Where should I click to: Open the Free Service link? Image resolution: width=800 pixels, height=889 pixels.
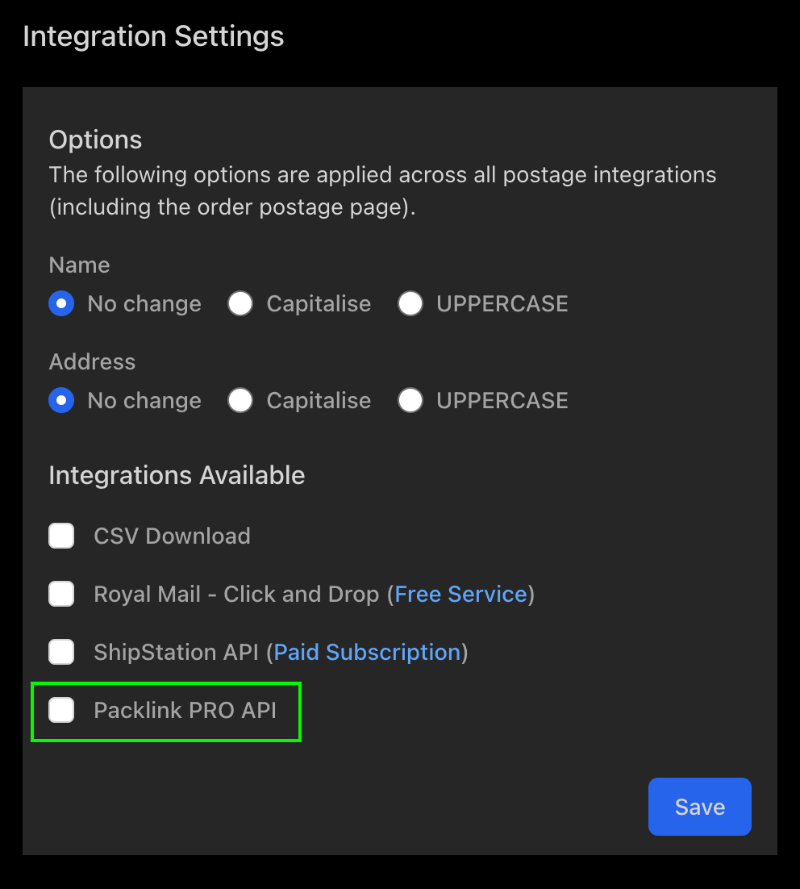[x=460, y=594]
